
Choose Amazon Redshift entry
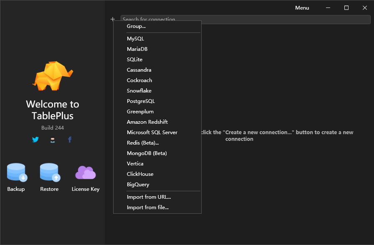pos(157,122)
